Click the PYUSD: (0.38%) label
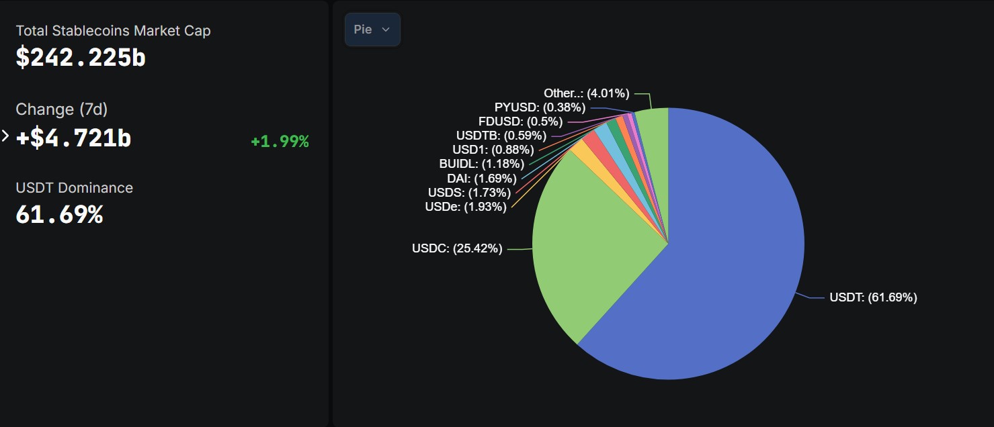Screen dimensions: 994x427 point(540,107)
